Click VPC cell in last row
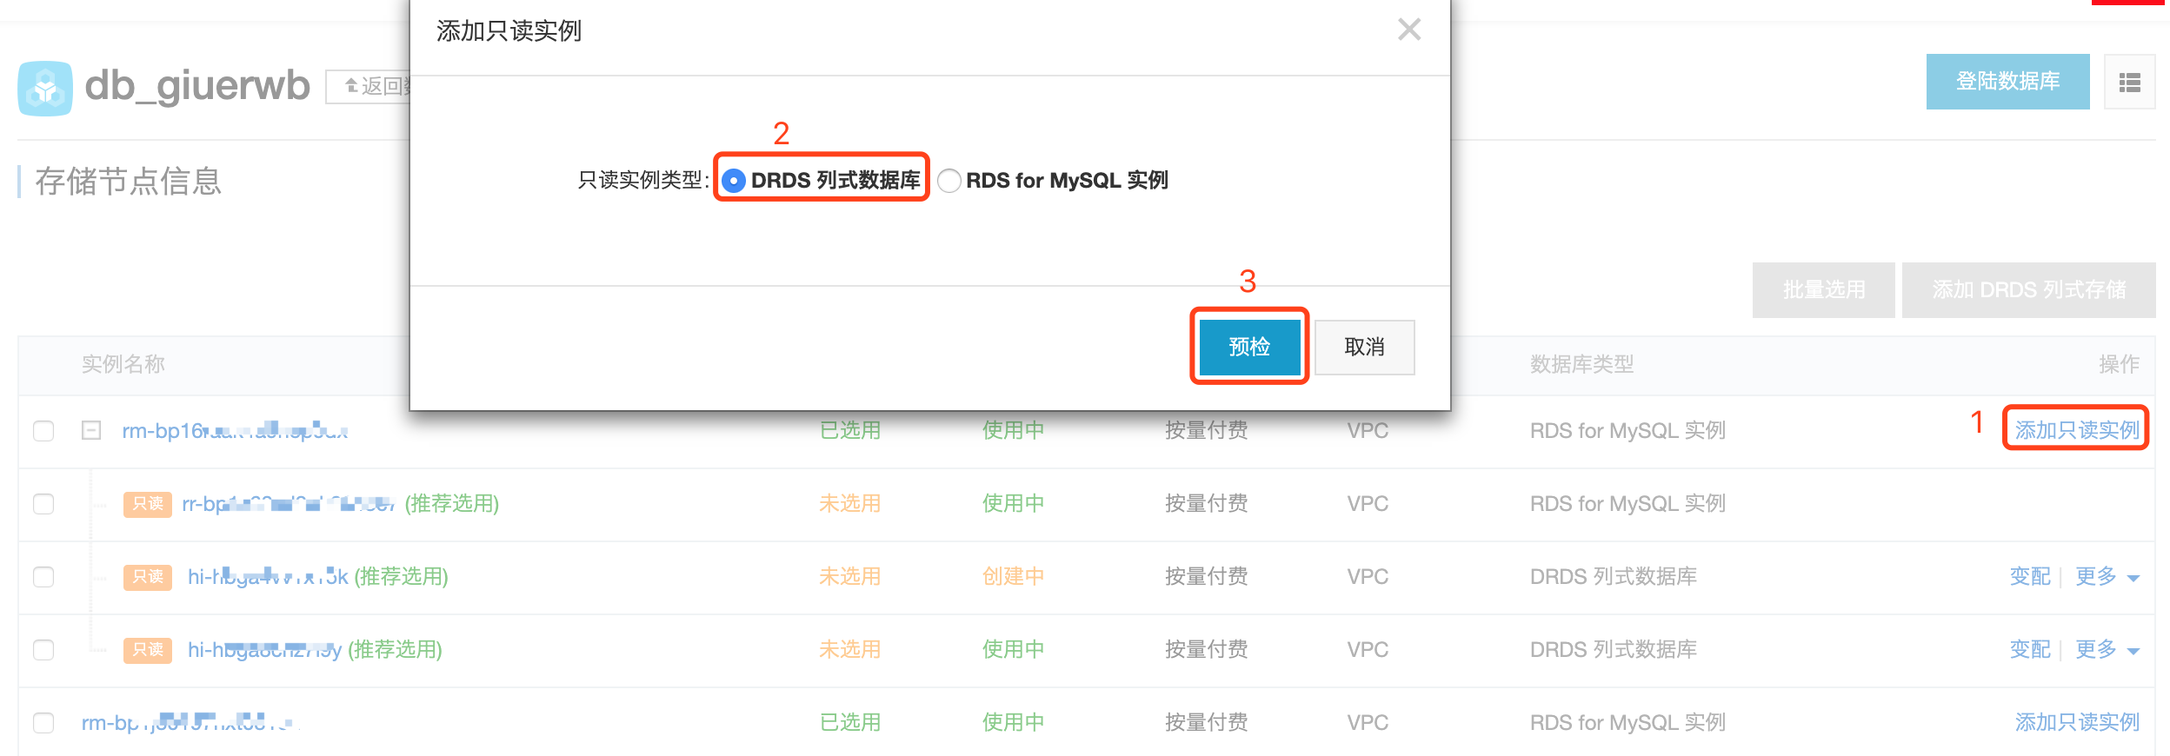Viewport: 2170px width, 756px height. click(x=1368, y=722)
